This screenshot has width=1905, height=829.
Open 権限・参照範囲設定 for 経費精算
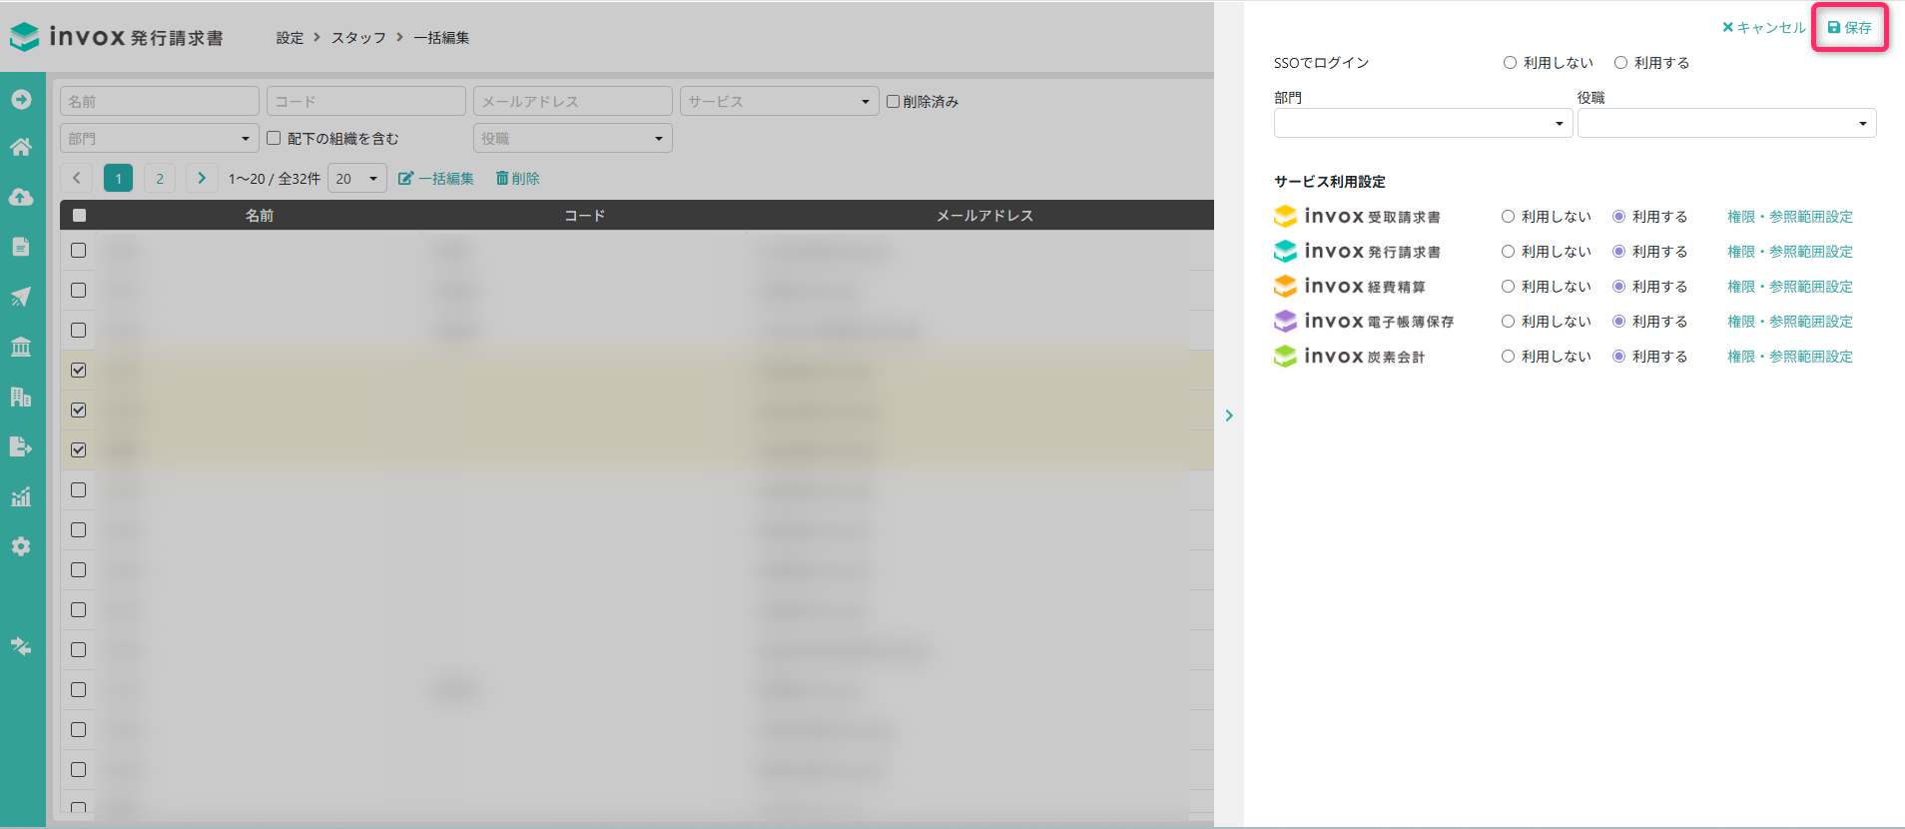(x=1790, y=287)
